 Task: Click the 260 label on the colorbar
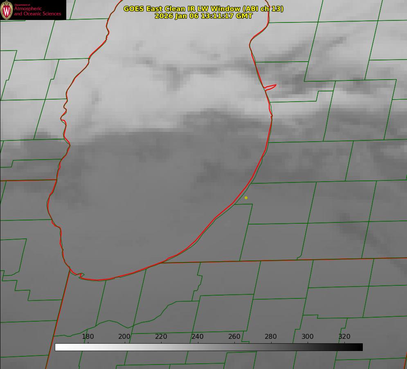(234, 337)
